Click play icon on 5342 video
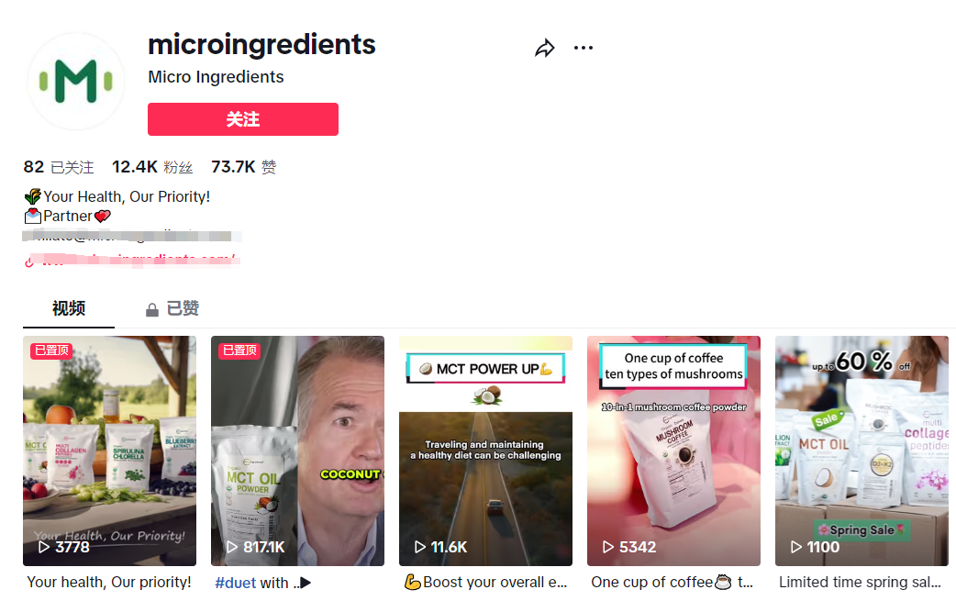 click(608, 547)
